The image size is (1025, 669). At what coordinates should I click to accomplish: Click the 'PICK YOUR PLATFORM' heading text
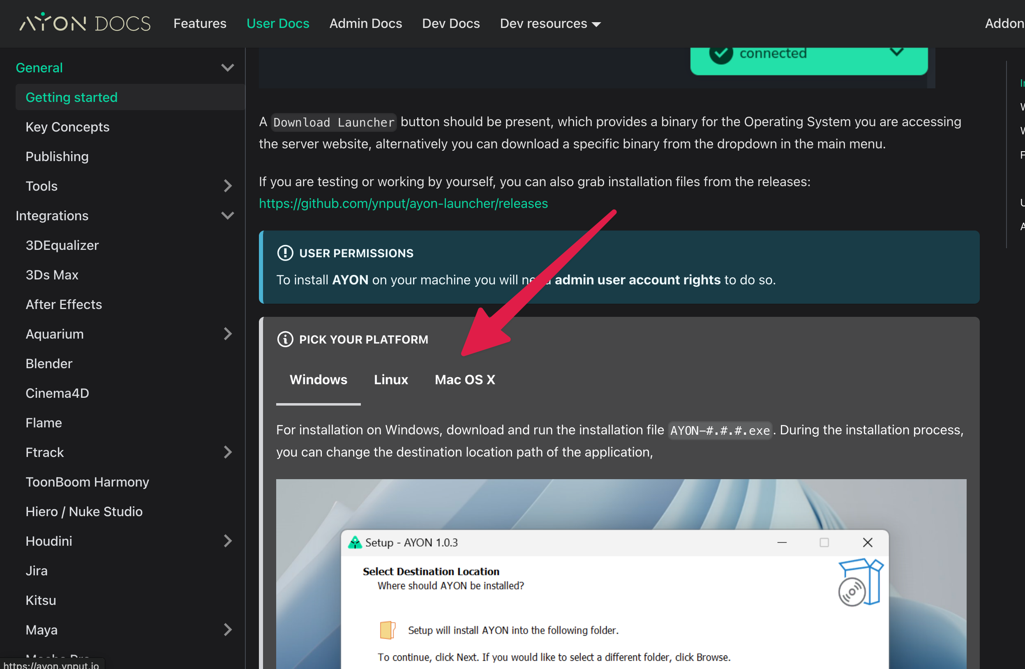[x=363, y=339]
